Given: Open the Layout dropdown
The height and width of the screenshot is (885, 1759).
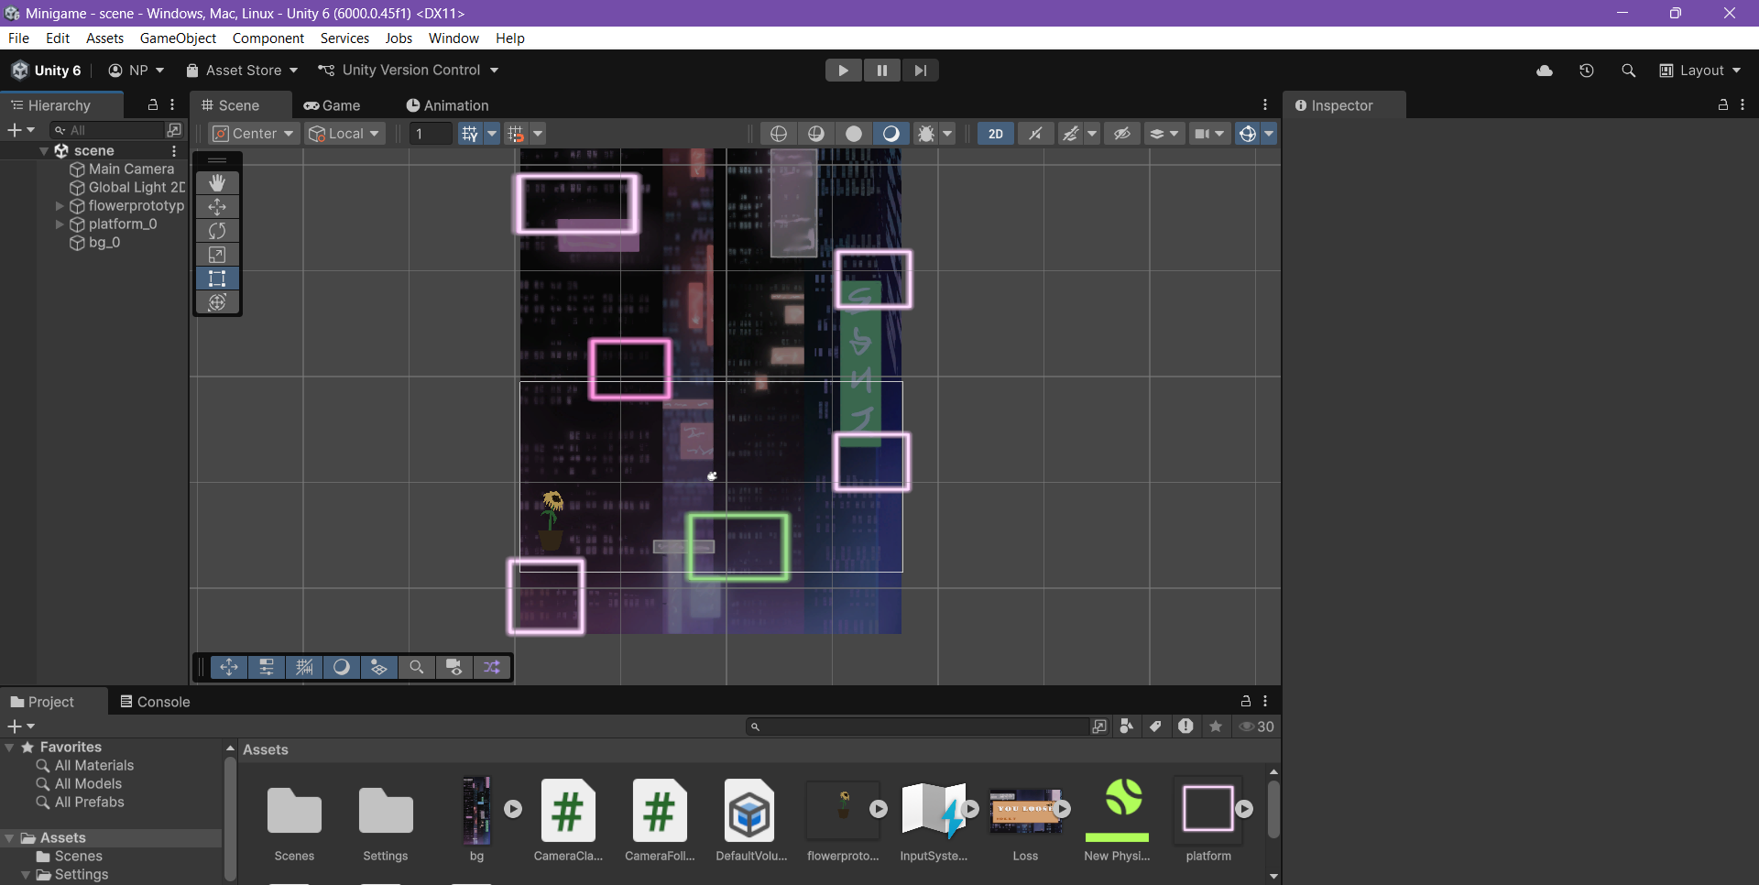Looking at the screenshot, I should pos(1700,71).
